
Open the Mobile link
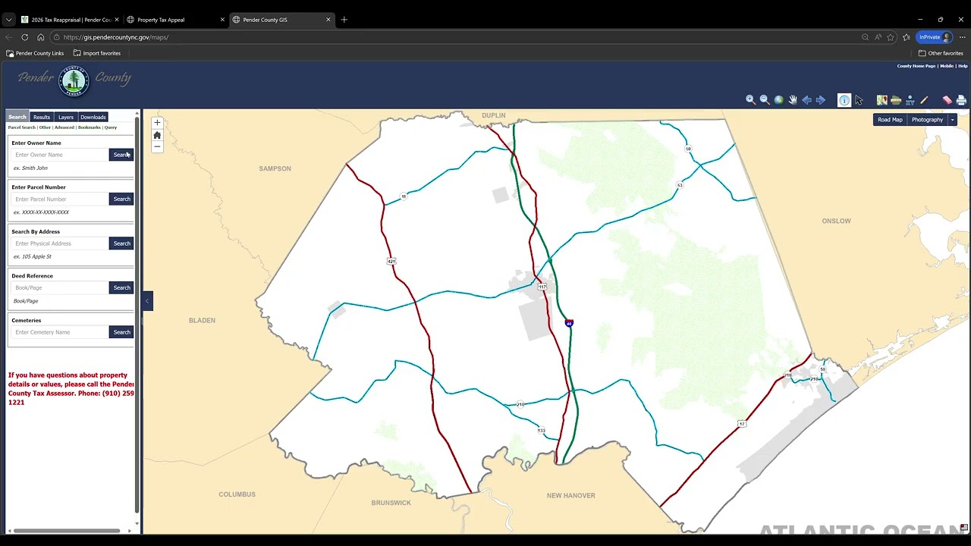click(x=947, y=66)
